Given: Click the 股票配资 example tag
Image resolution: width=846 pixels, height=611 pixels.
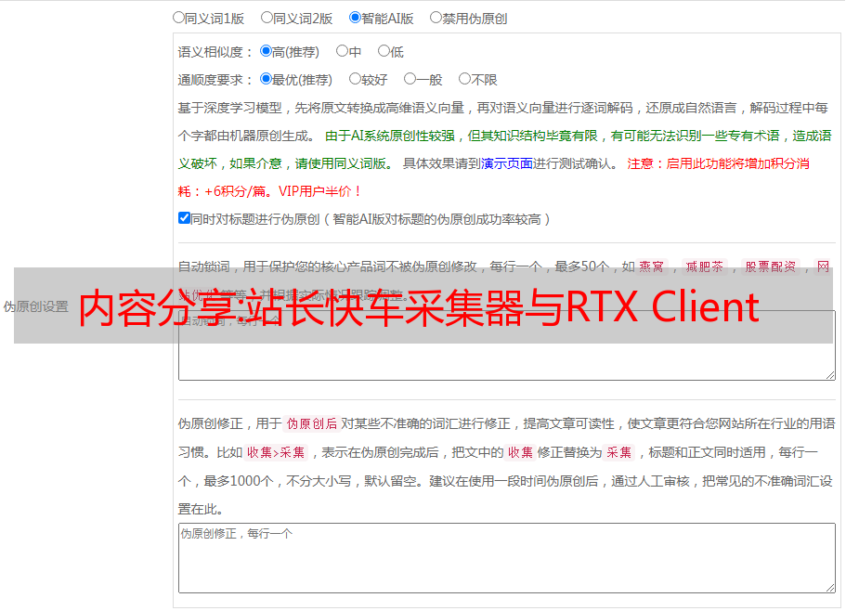Looking at the screenshot, I should 771,266.
